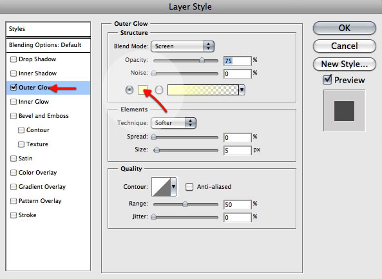The image size is (382, 279).
Task: Select the Styles list header
Action: click(48, 29)
